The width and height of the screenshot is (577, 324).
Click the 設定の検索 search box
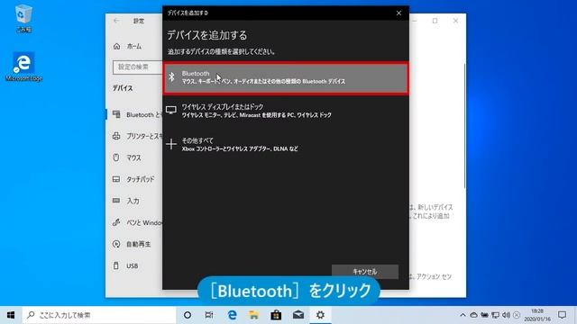pyautogui.click(x=137, y=67)
